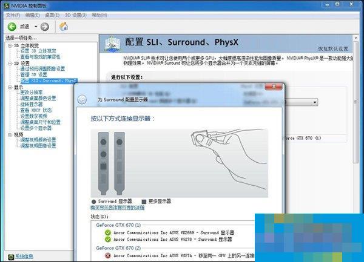The width and height of the screenshot is (364, 262).
Task: Select 设置多个显示器 in tree
Action: tap(36, 128)
